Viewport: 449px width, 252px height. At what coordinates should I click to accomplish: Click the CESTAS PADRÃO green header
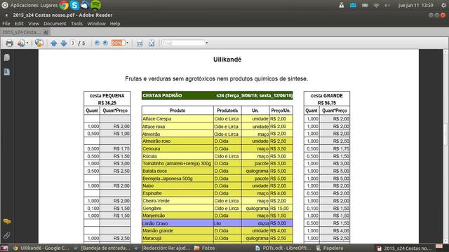pos(217,95)
